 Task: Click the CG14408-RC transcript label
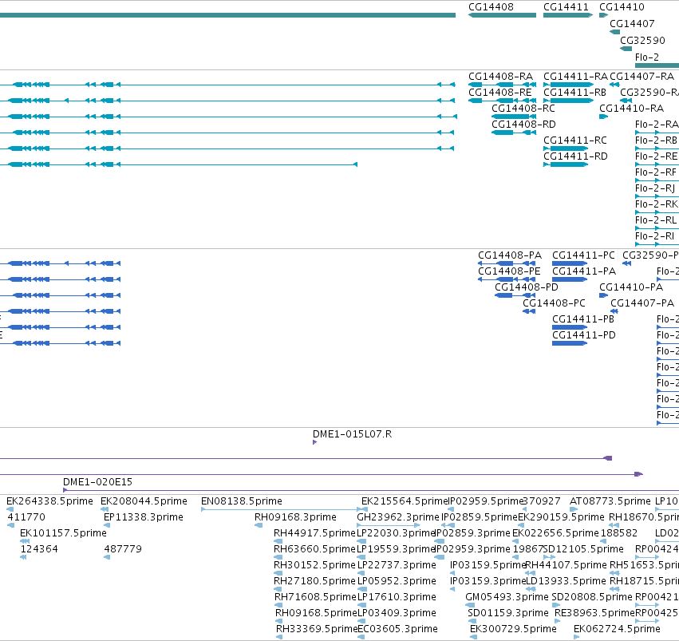[x=523, y=109]
